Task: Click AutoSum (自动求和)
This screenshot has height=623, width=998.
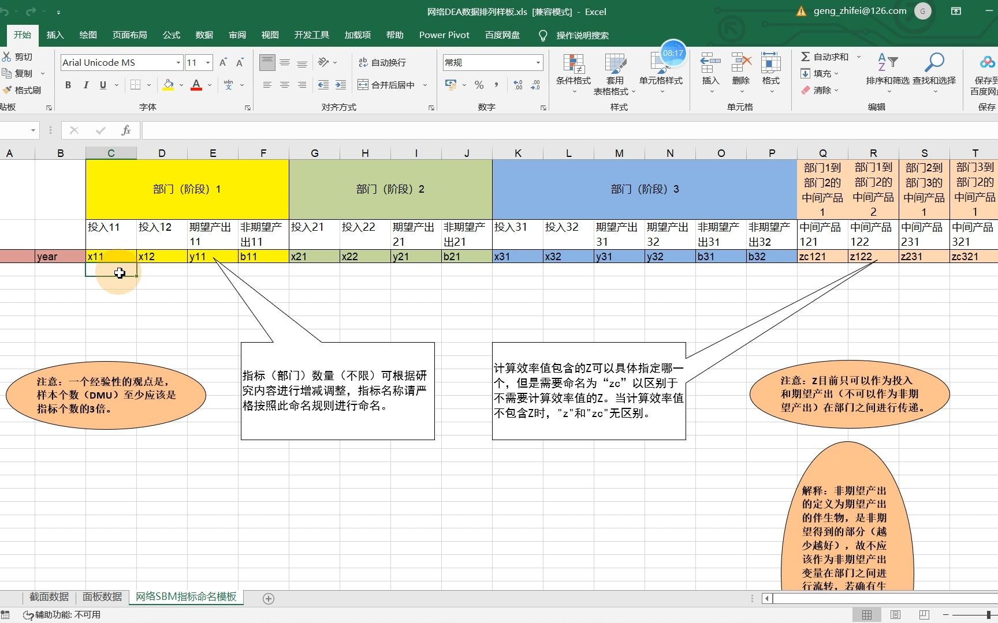Action: (x=825, y=57)
